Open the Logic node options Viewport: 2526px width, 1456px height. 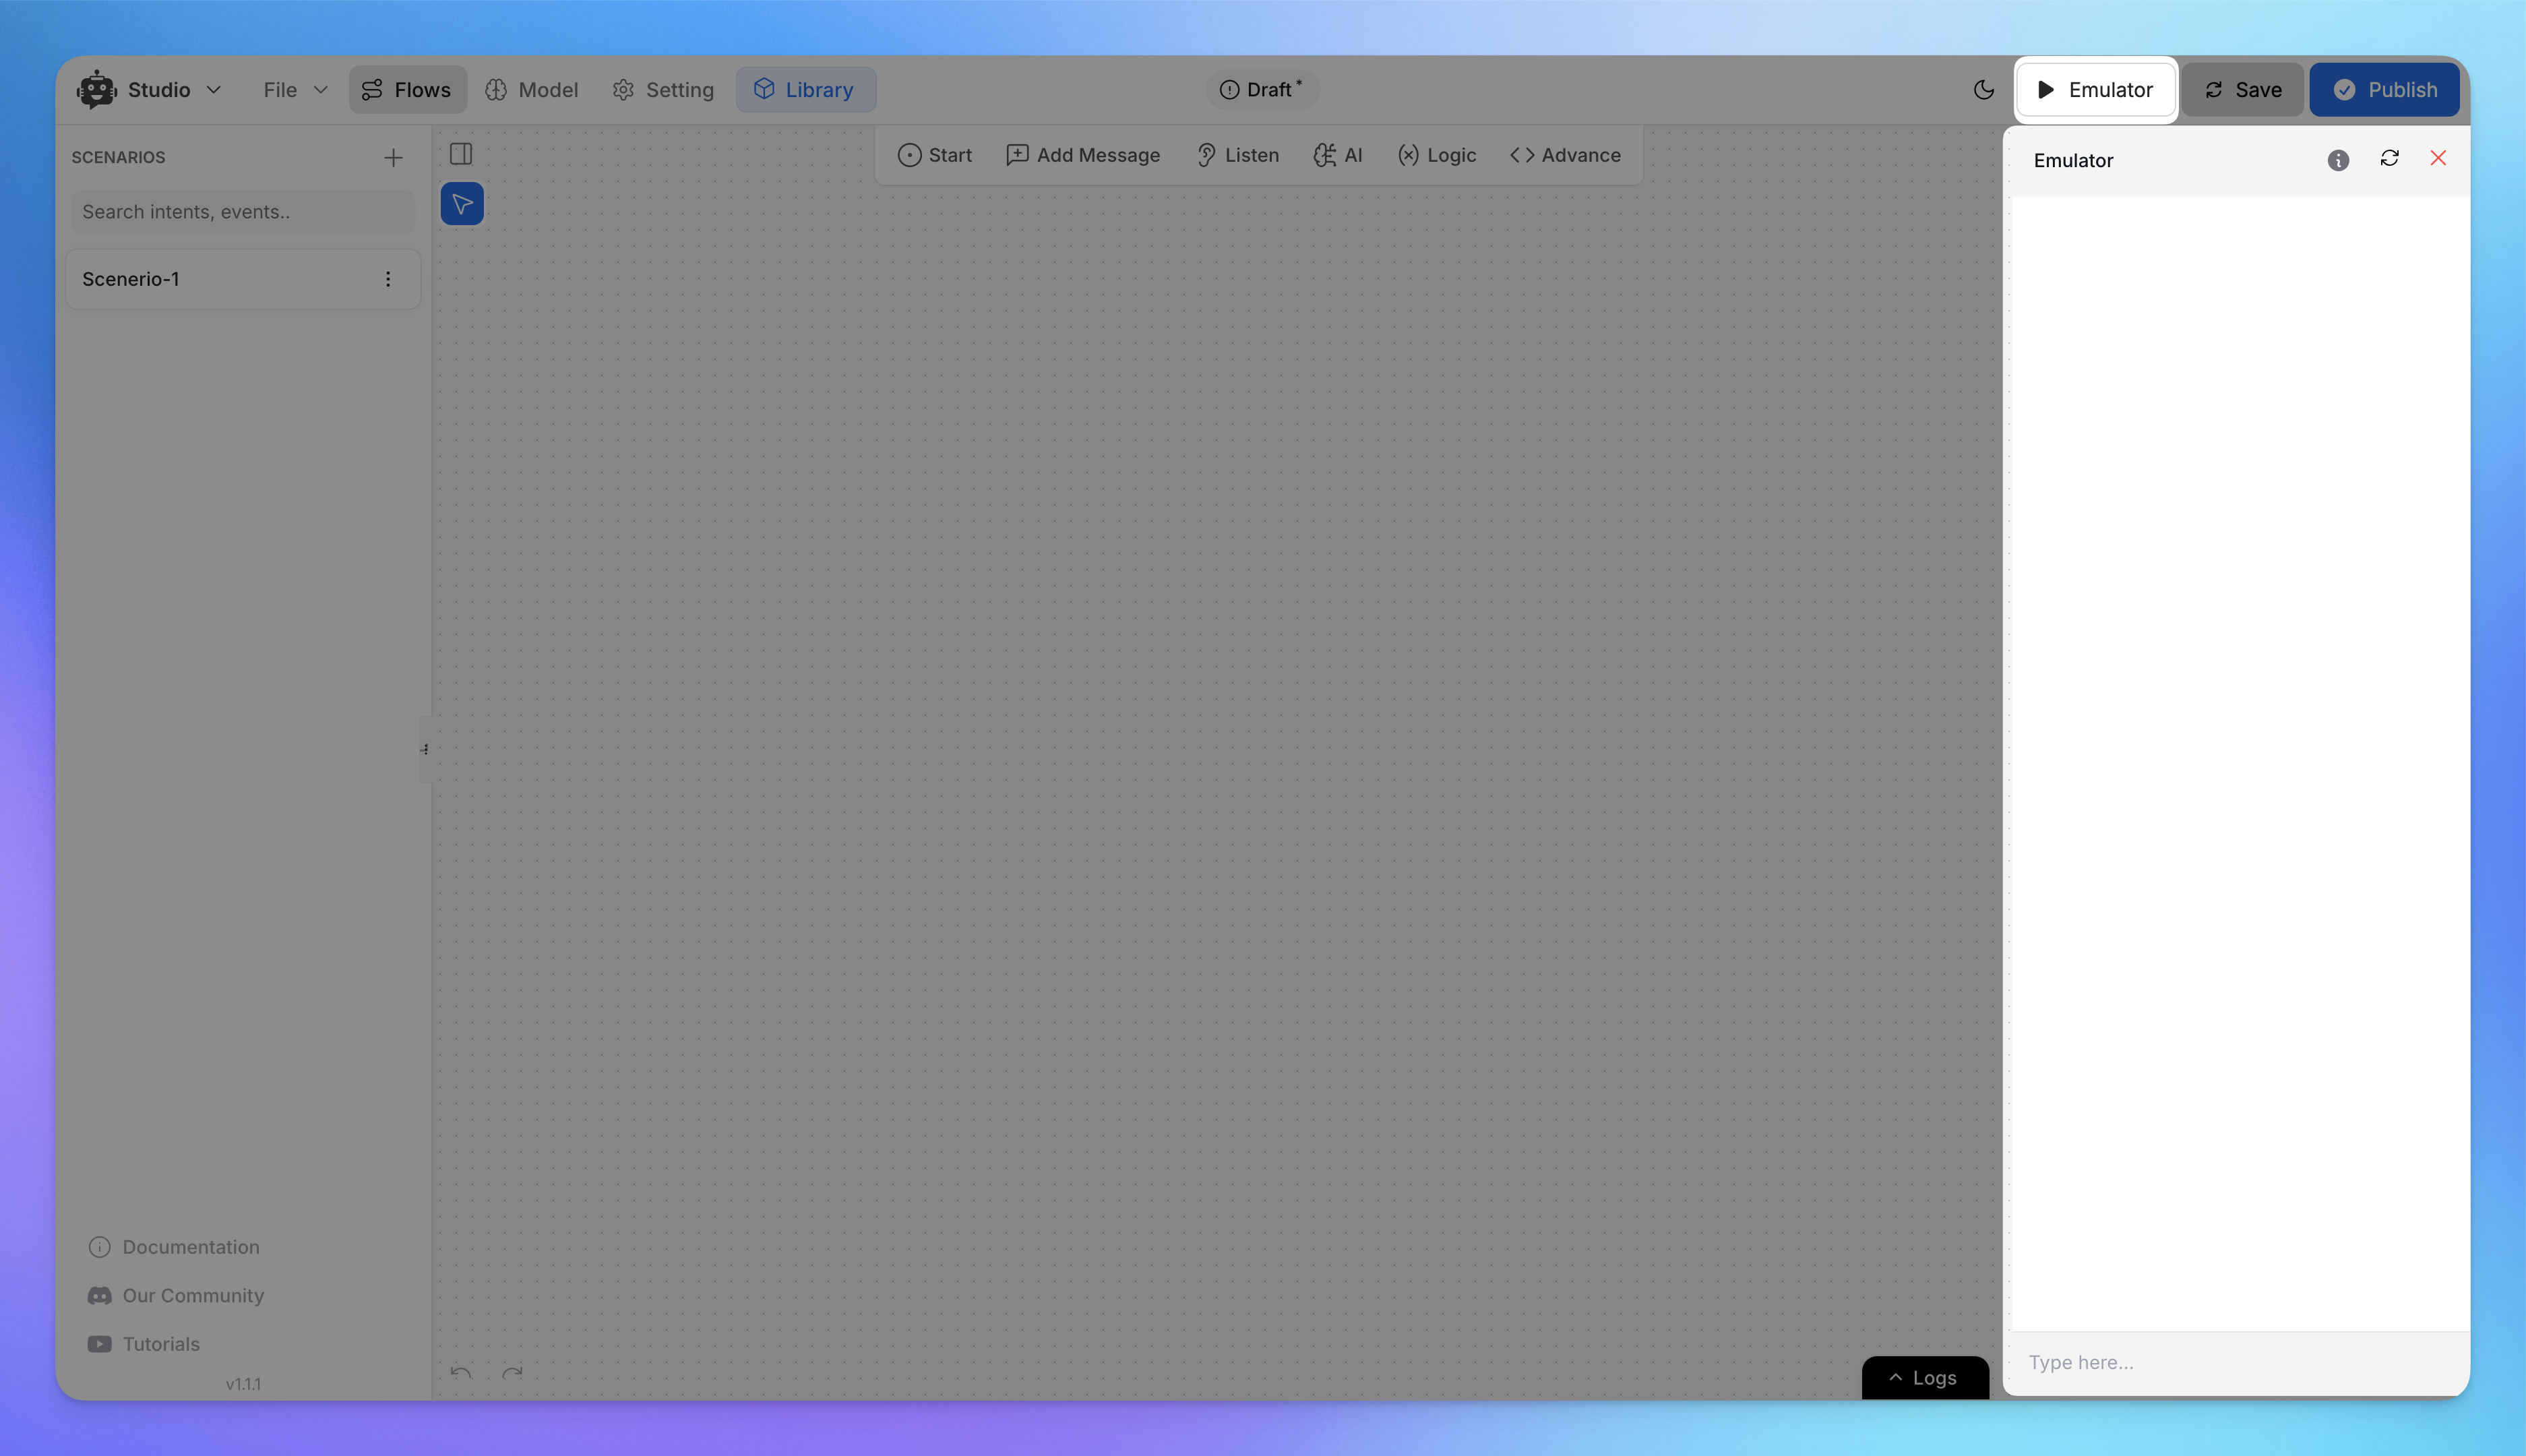(x=1436, y=155)
